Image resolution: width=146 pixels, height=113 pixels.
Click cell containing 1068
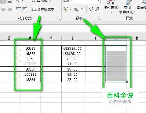point(30,59)
